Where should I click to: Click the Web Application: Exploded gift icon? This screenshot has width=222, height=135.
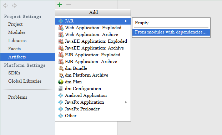(61, 28)
